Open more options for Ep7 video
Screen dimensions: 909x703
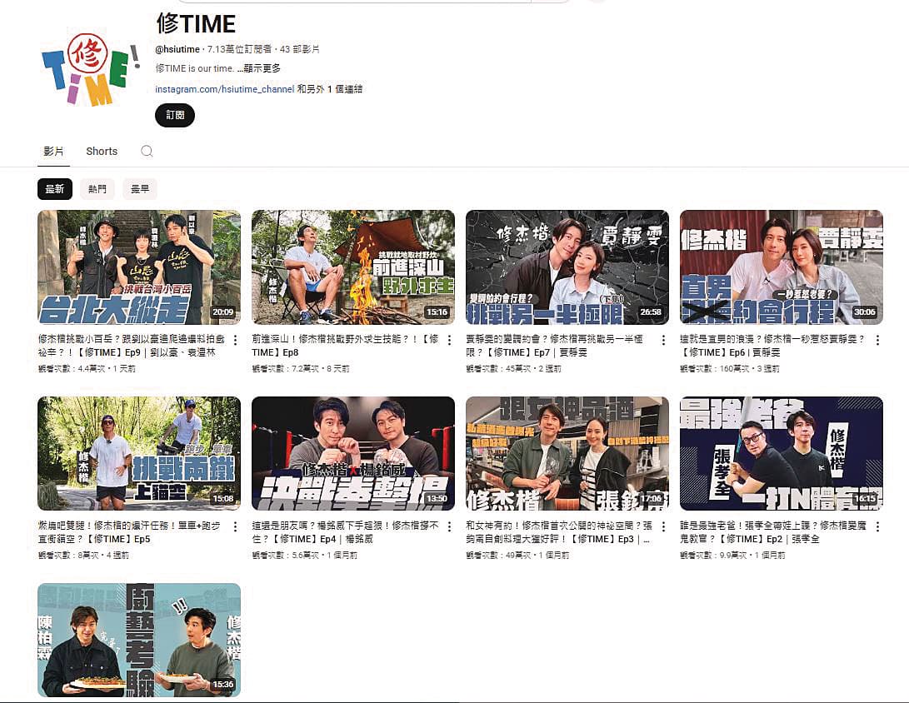(x=663, y=340)
